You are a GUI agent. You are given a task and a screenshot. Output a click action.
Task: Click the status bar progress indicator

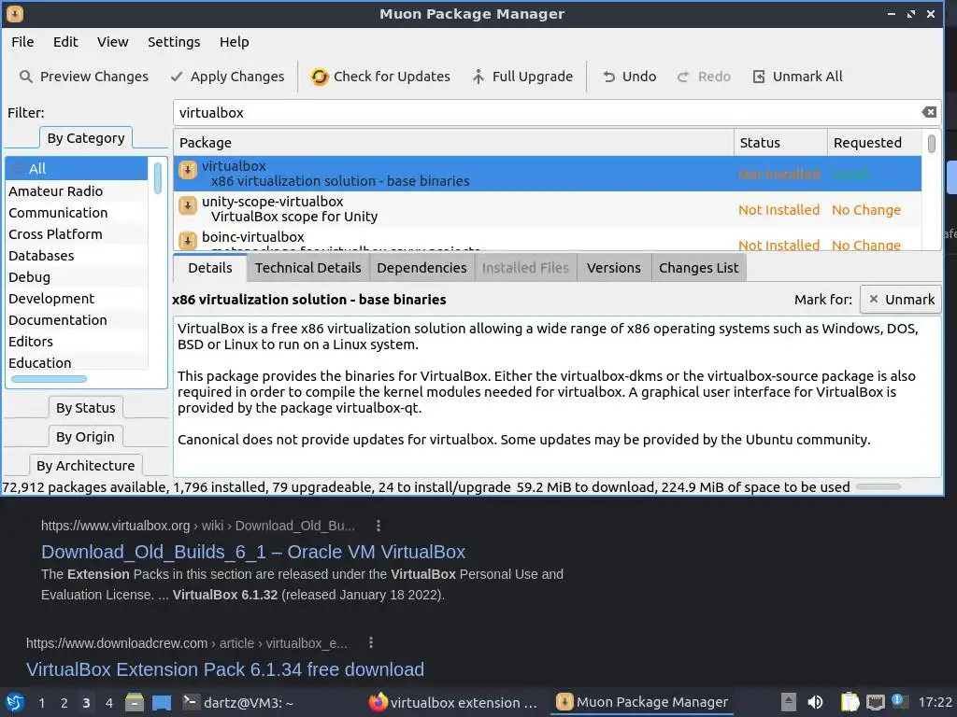click(878, 486)
